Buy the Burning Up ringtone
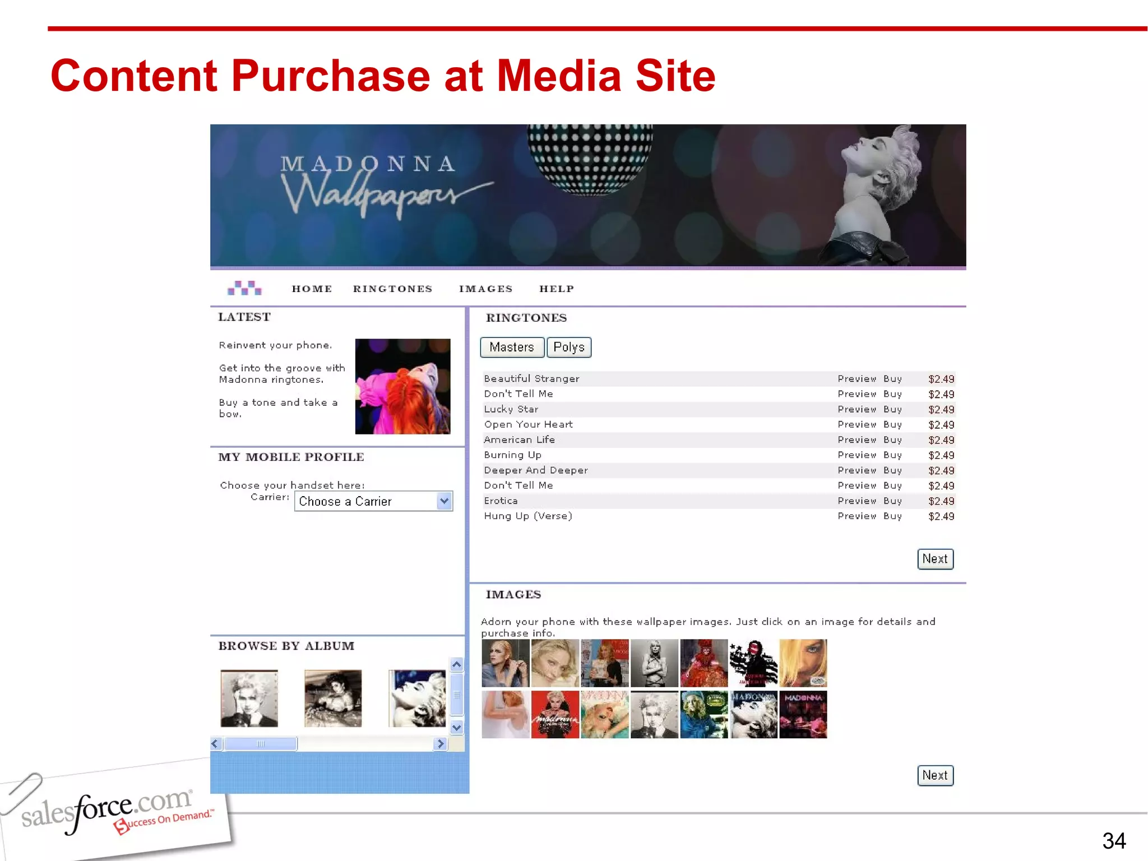Image resolution: width=1148 pixels, height=861 pixels. (892, 455)
